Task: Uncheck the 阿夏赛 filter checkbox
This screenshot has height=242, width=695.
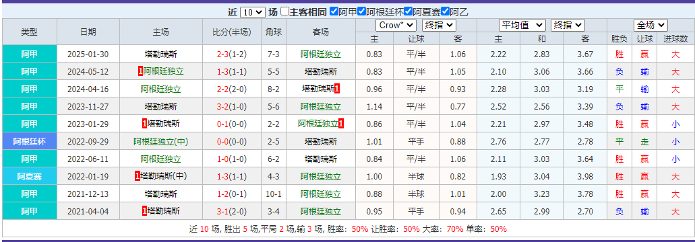Action: coord(409,12)
